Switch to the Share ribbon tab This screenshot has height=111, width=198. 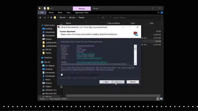coord(60,13)
